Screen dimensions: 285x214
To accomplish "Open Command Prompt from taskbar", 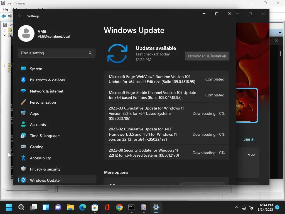I will (131, 207).
